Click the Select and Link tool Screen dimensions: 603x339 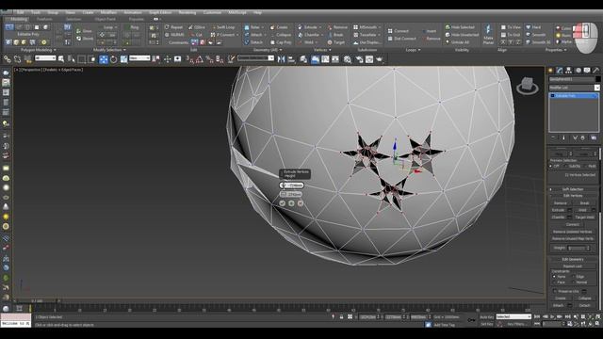click(8, 59)
